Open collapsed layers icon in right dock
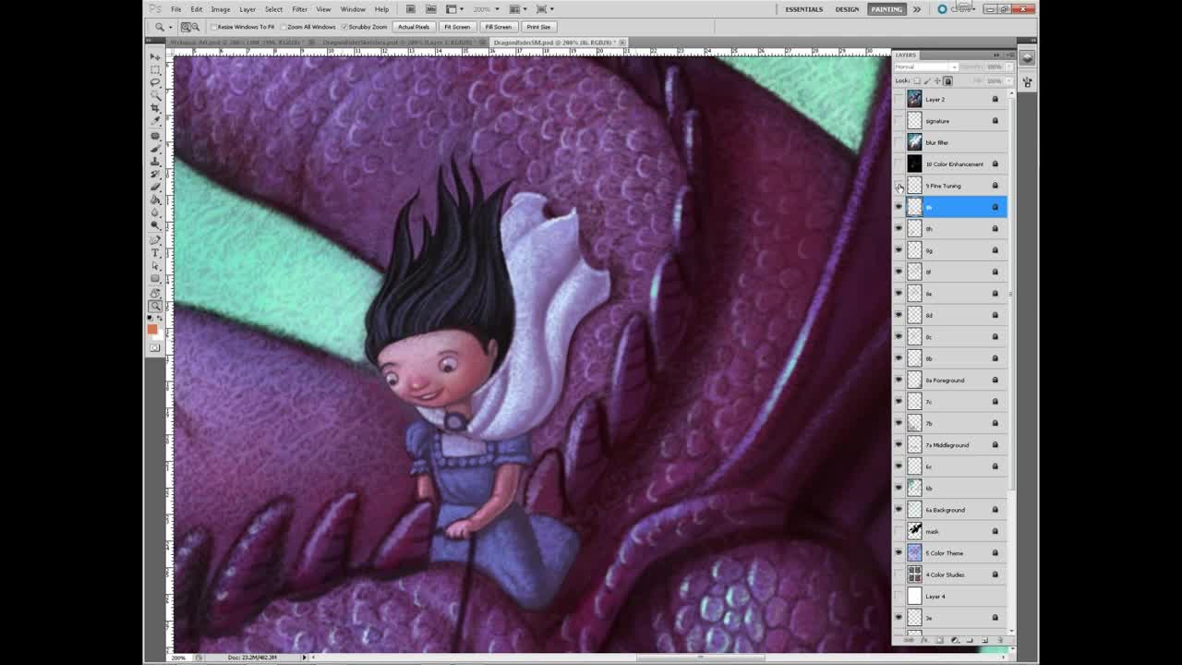 [x=1027, y=57]
